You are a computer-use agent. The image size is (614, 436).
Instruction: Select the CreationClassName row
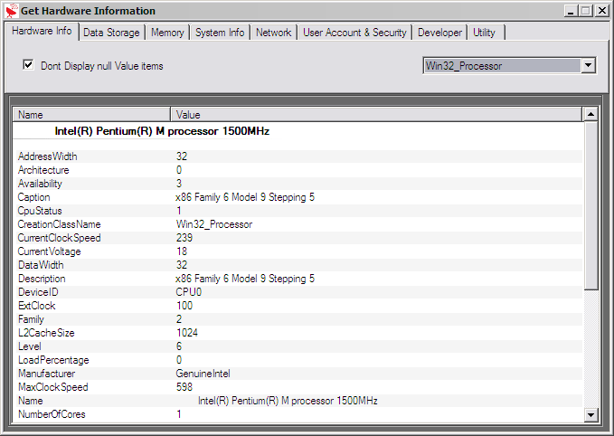point(298,224)
